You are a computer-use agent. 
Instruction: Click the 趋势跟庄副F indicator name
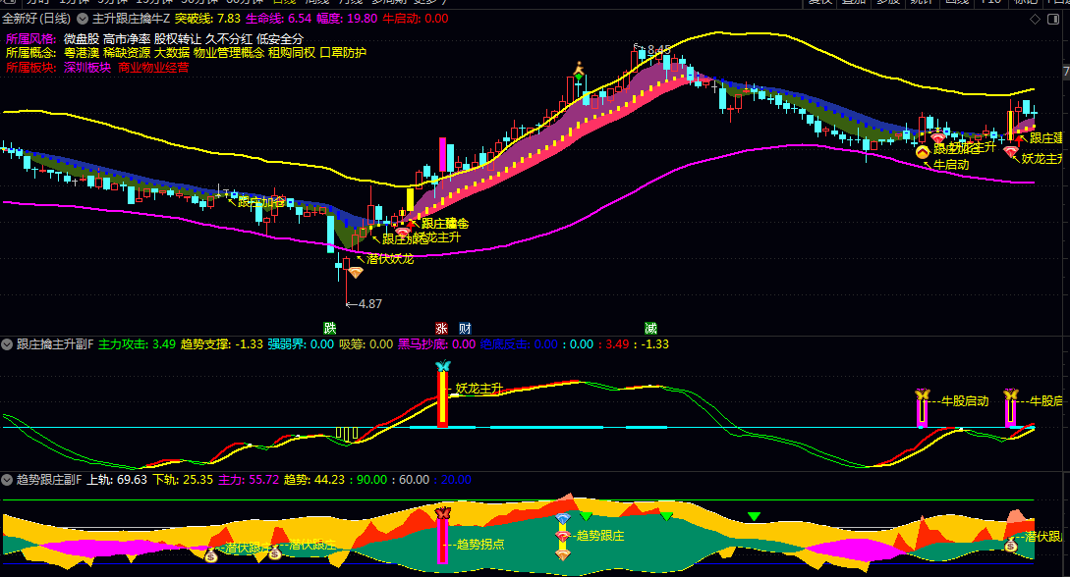[49, 480]
